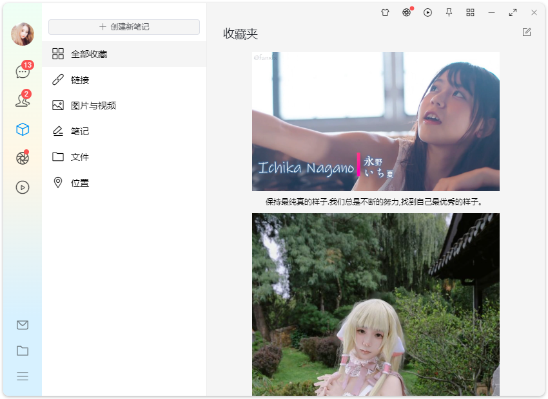Open the mail envelope icon near sidebar bottom

coord(22,325)
